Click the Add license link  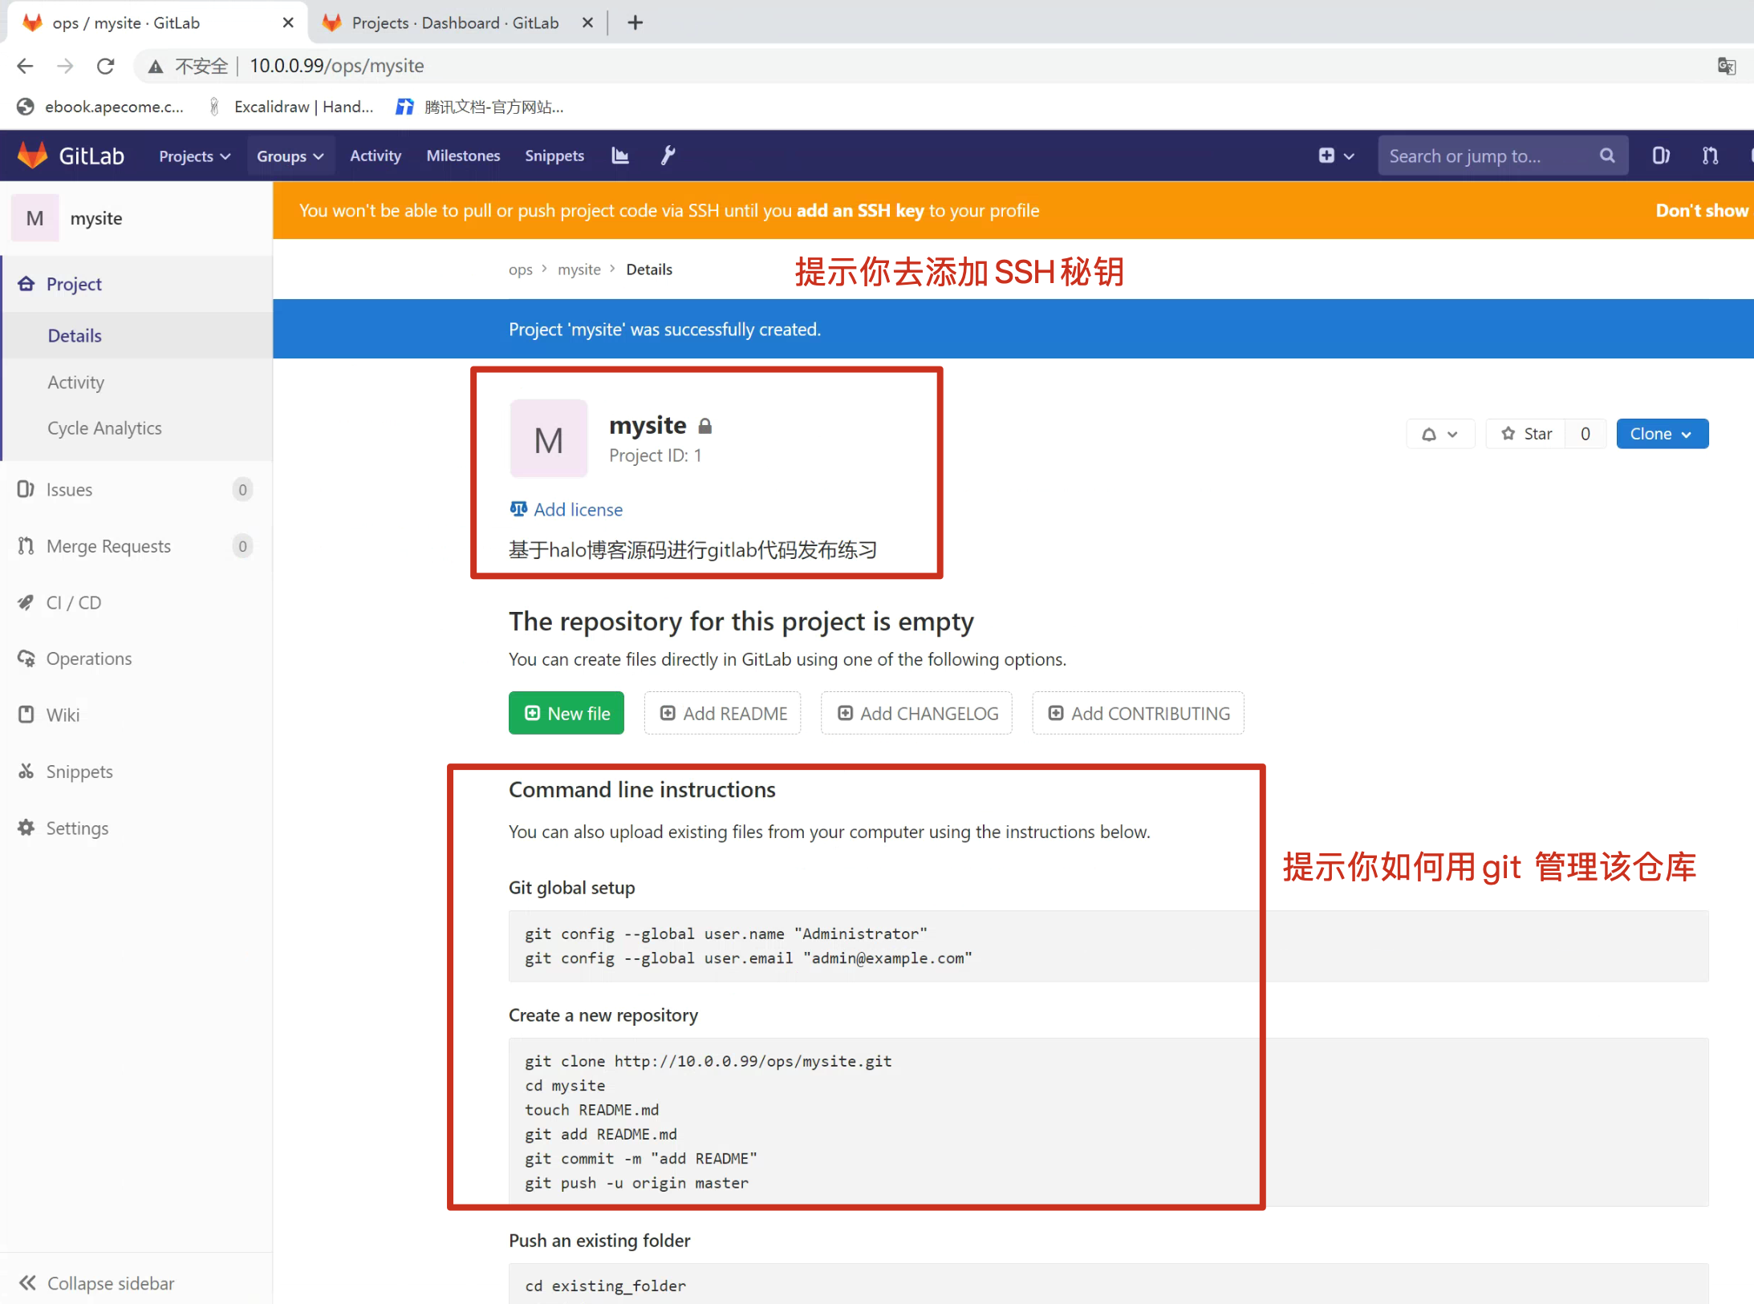tap(578, 509)
